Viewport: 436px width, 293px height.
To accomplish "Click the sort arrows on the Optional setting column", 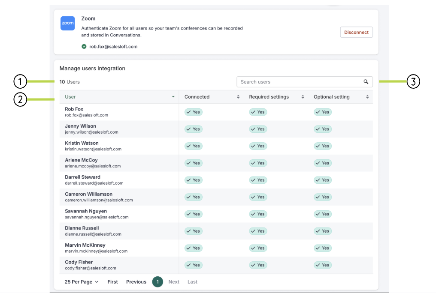I will coord(367,96).
